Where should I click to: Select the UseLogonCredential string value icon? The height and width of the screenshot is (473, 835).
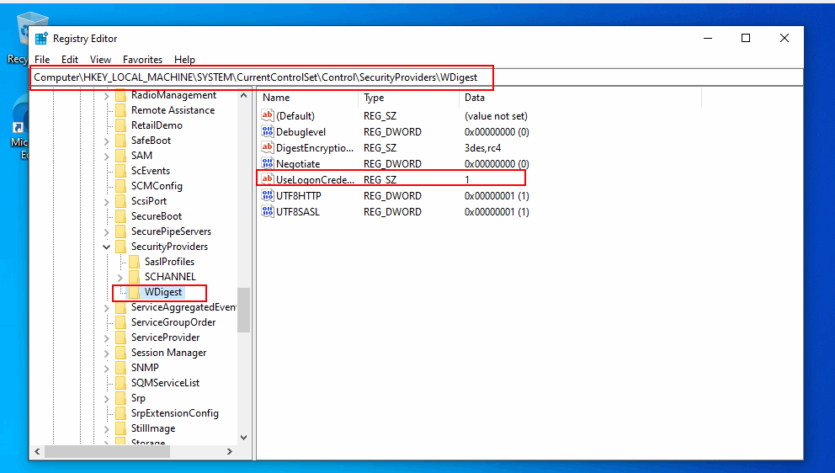pyautogui.click(x=268, y=179)
